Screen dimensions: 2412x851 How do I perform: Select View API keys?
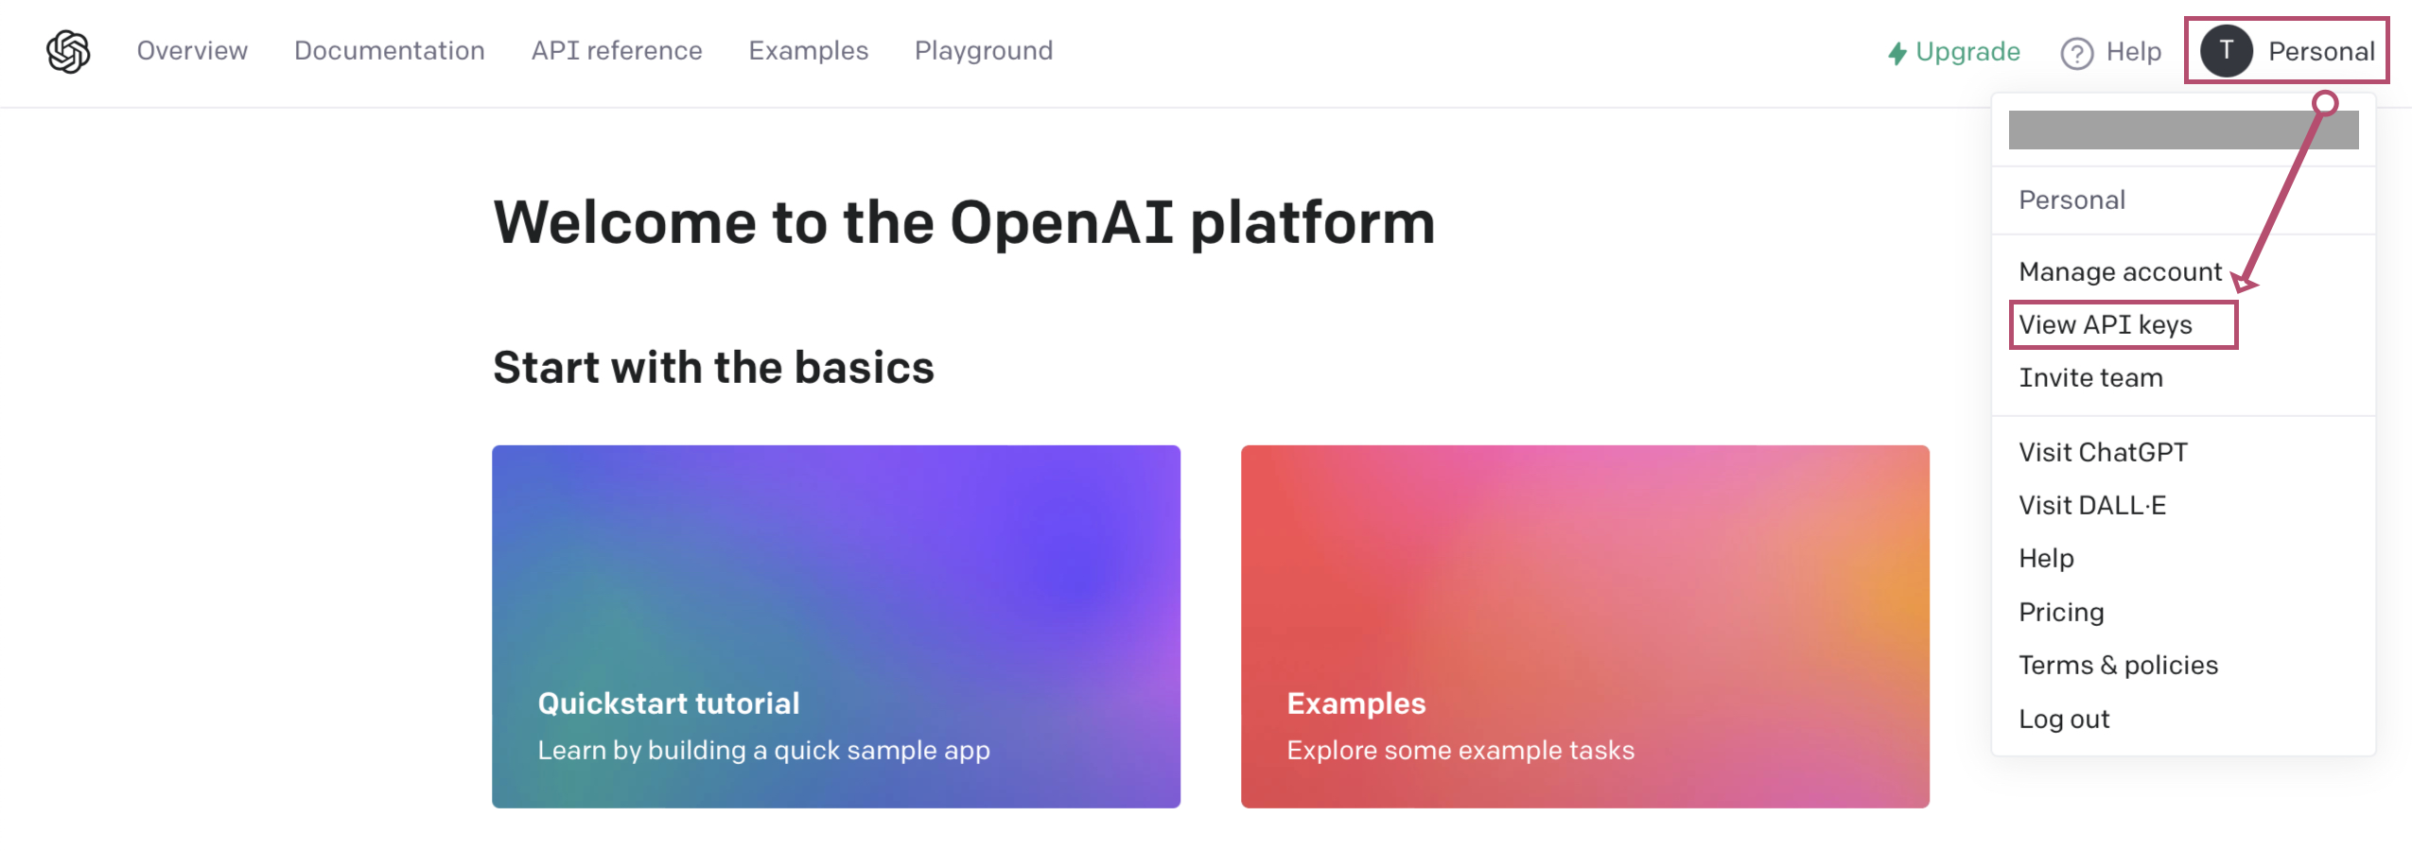tap(2105, 325)
